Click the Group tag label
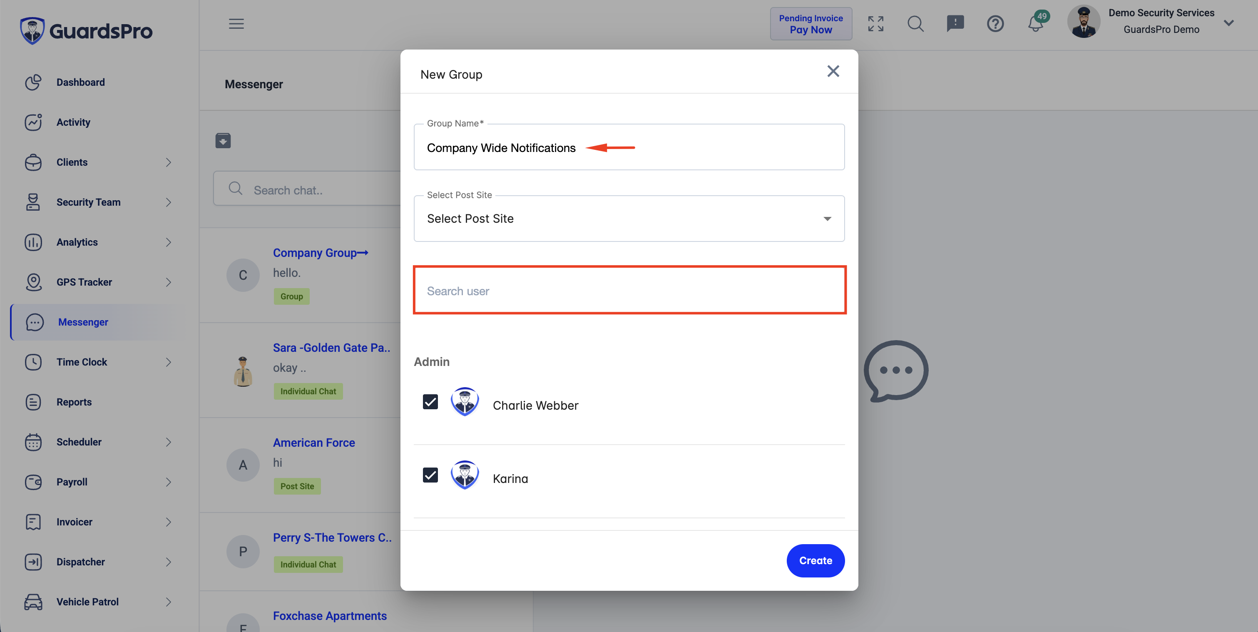 click(291, 296)
